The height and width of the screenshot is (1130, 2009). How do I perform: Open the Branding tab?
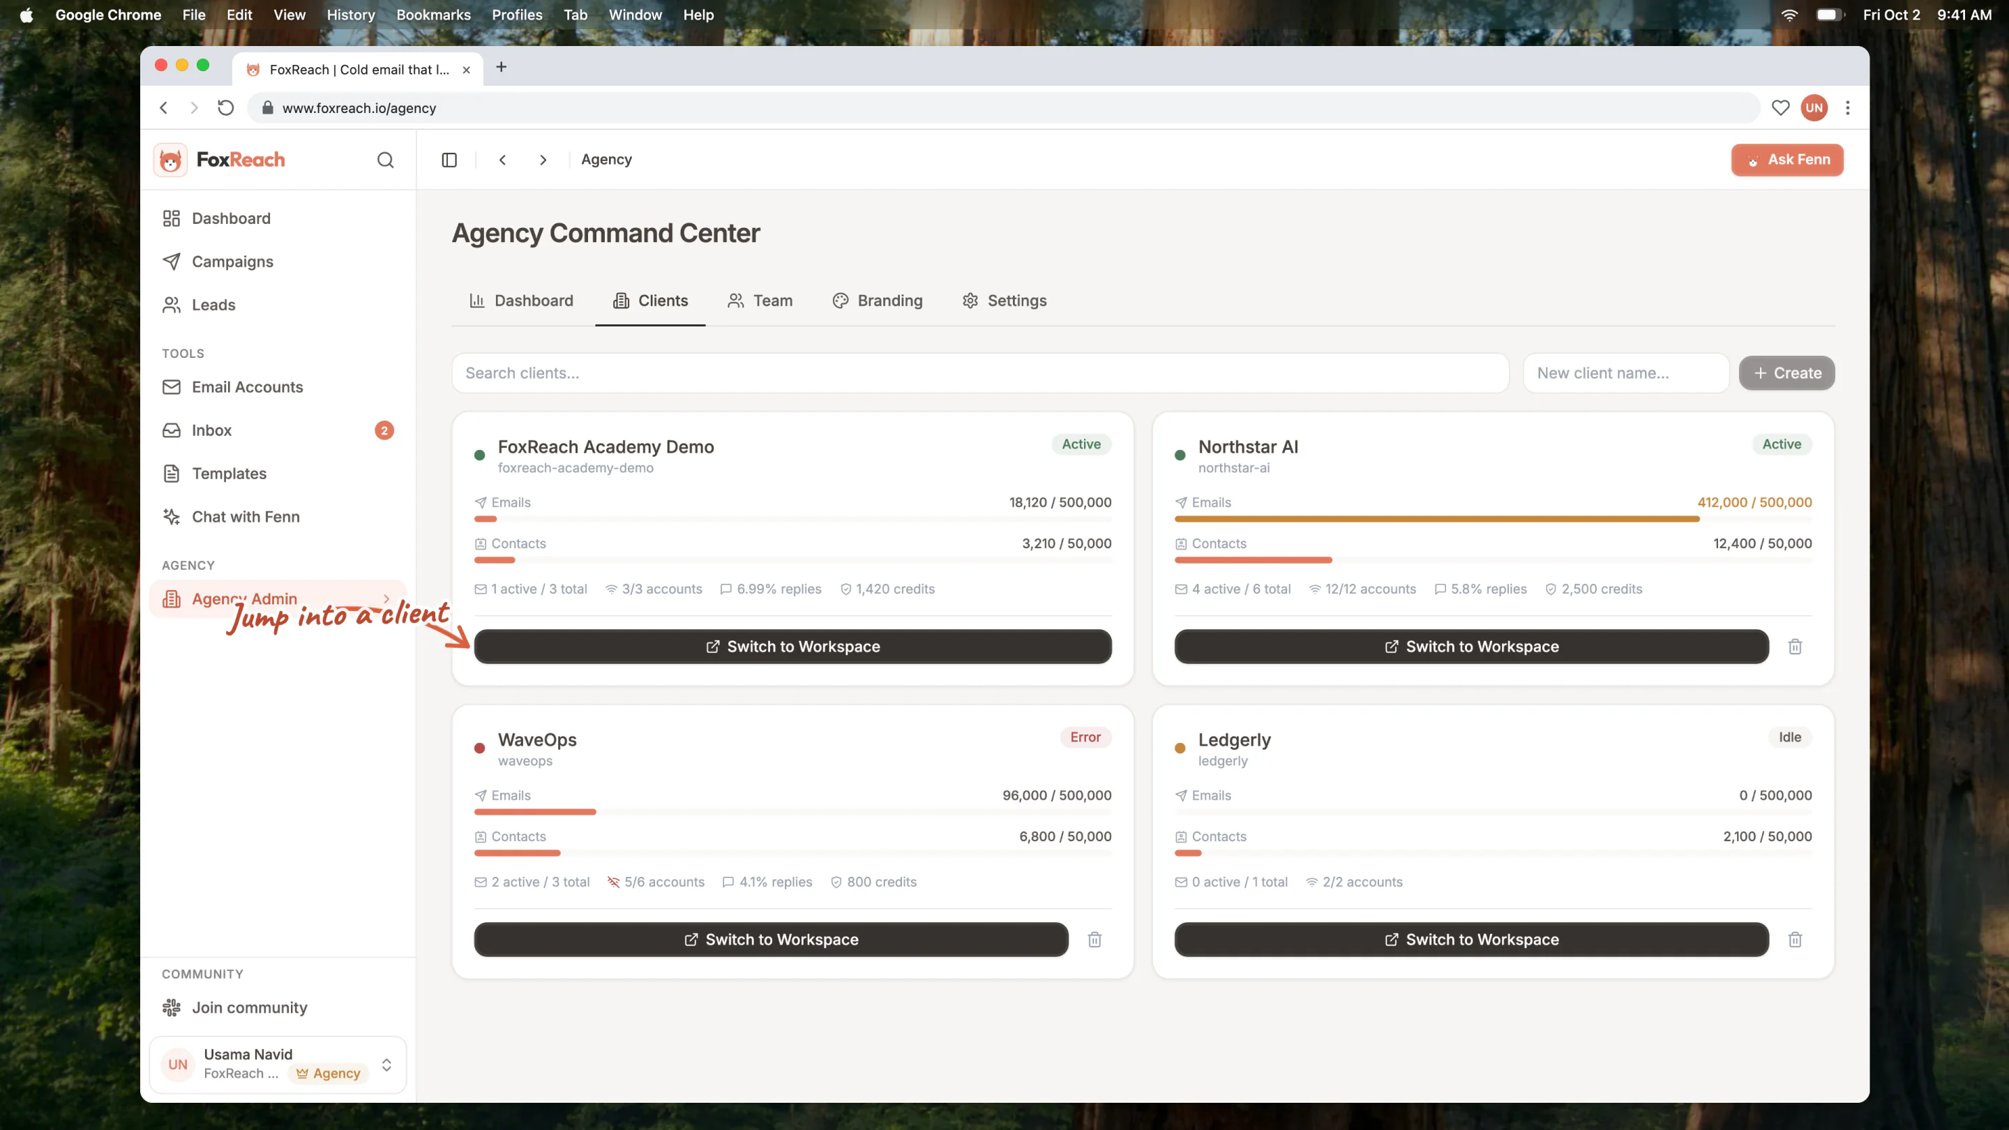click(878, 301)
